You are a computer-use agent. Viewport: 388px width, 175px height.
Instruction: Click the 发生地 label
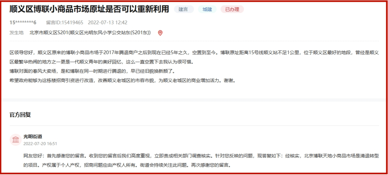click(16, 33)
